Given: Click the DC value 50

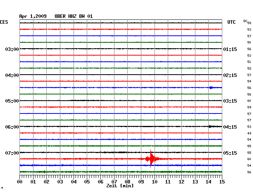Looking at the screenshot, I should (249, 42).
